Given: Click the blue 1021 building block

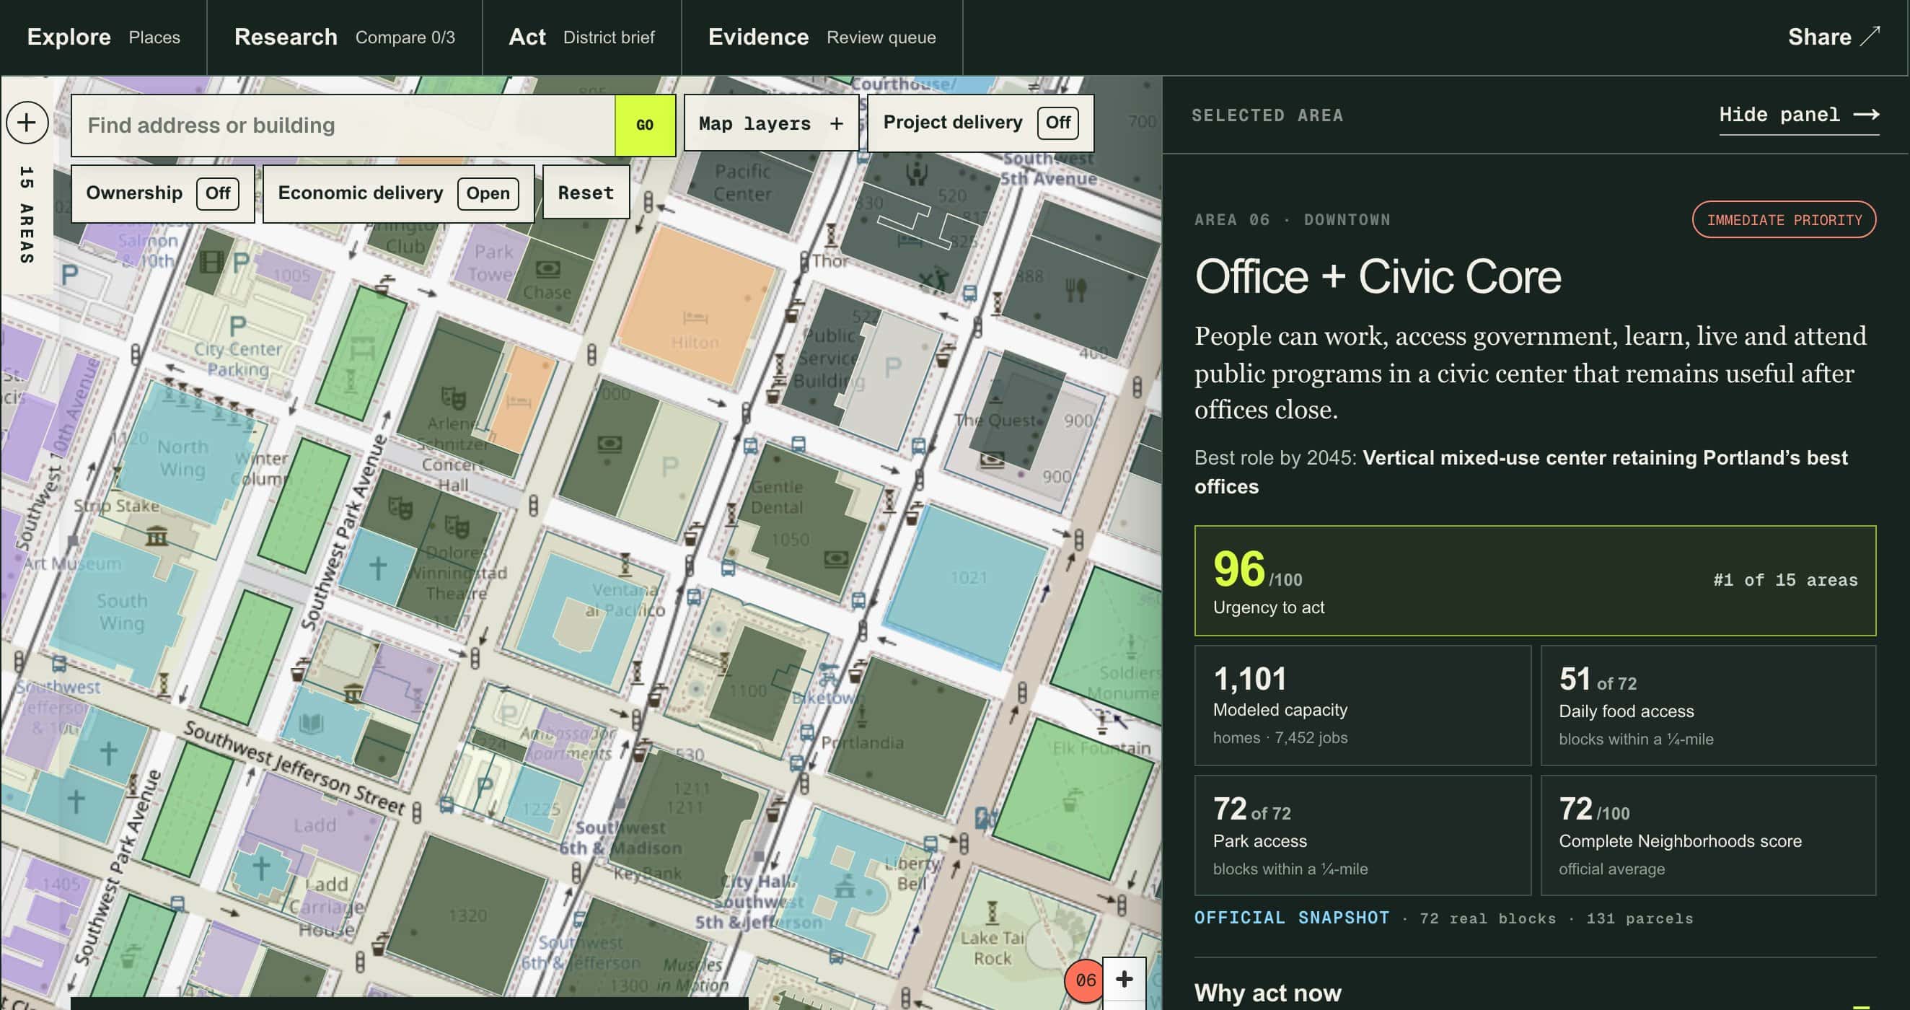Looking at the screenshot, I should [966, 586].
